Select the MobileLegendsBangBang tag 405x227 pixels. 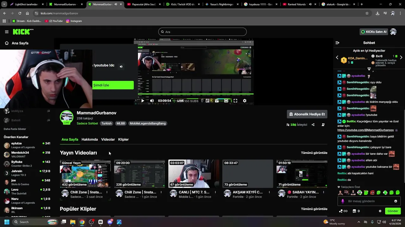148,123
